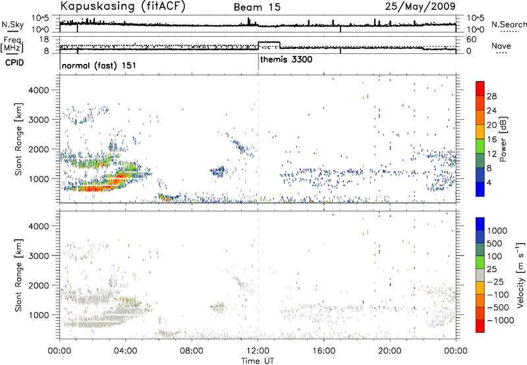Select the '28' power colorbar label
The height and width of the screenshot is (365, 527).
point(491,96)
